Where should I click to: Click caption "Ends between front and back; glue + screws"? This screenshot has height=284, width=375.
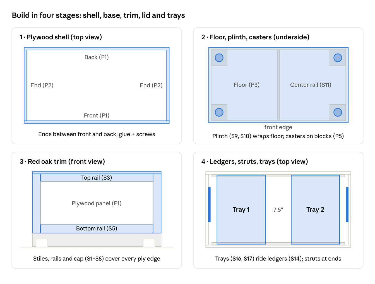click(x=97, y=134)
